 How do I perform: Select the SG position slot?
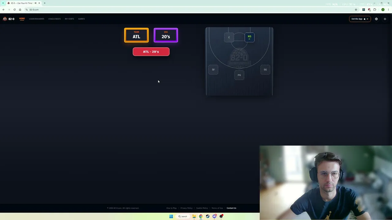[x=265, y=69]
